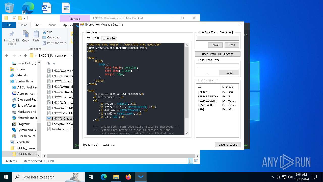Image resolution: width=323 pixels, height=182 pixels.
Task: Select Recycle Bin in navigation pane
Action: pos(23,142)
